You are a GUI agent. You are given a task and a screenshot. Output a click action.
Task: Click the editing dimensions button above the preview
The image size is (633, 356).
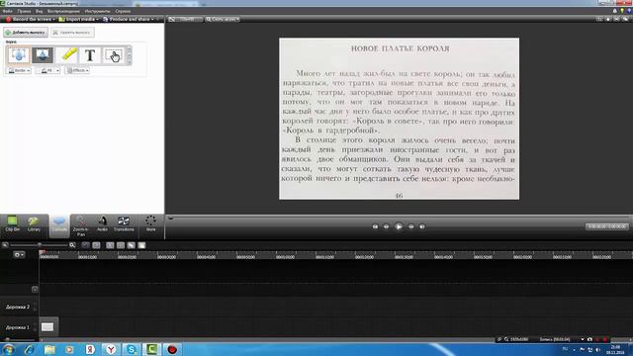pos(184,19)
